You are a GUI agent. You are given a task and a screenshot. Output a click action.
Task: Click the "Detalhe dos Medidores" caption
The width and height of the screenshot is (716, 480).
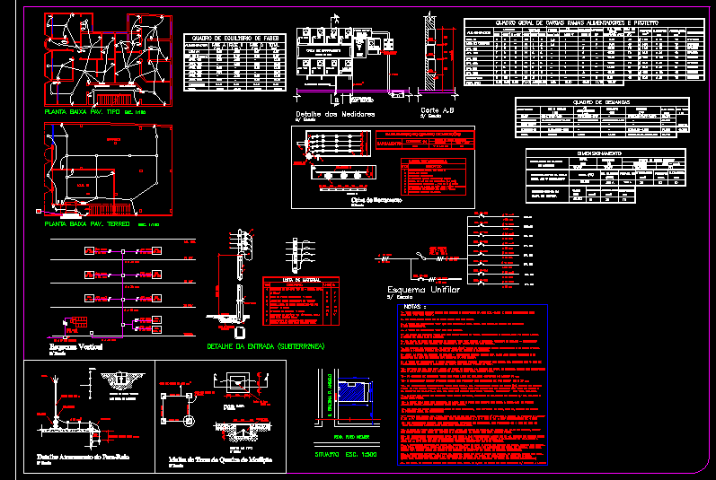click(335, 114)
